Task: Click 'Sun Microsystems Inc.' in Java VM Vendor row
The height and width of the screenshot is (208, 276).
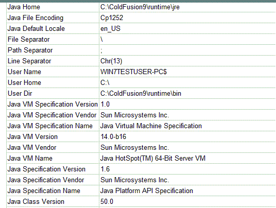Action: pos(135,147)
